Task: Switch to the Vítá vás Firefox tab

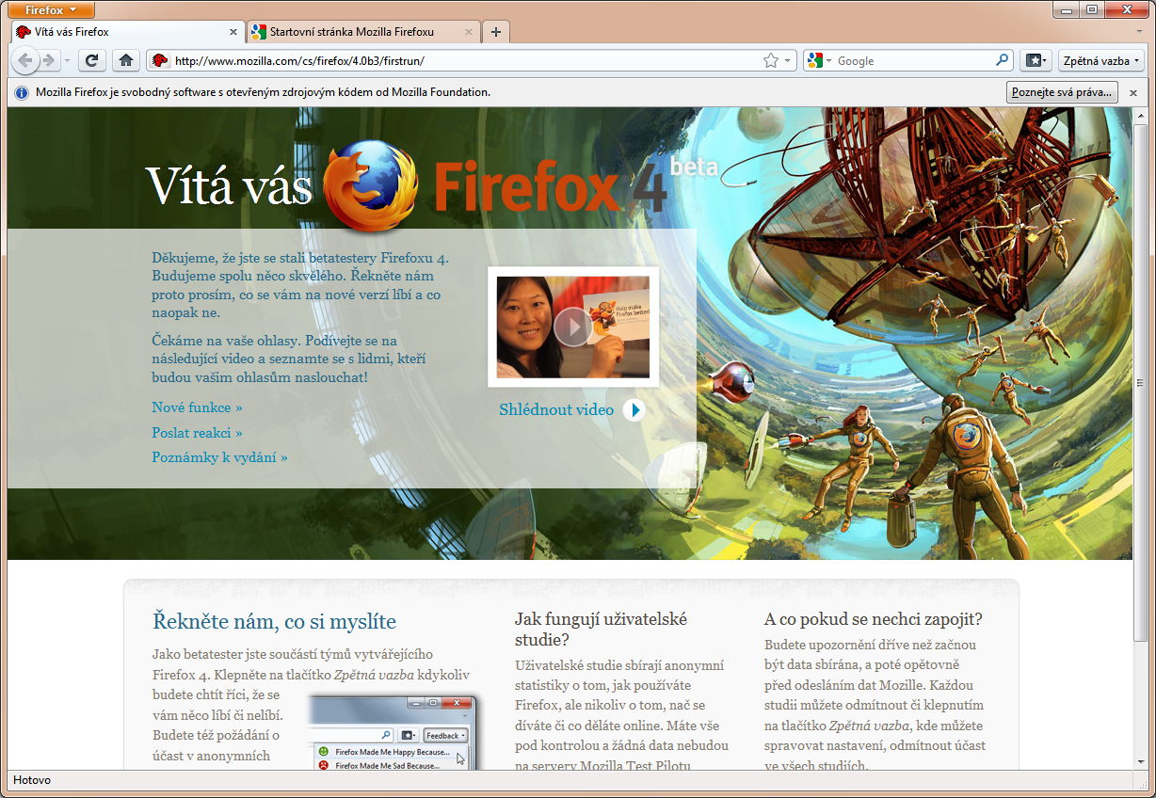Action: [127, 32]
